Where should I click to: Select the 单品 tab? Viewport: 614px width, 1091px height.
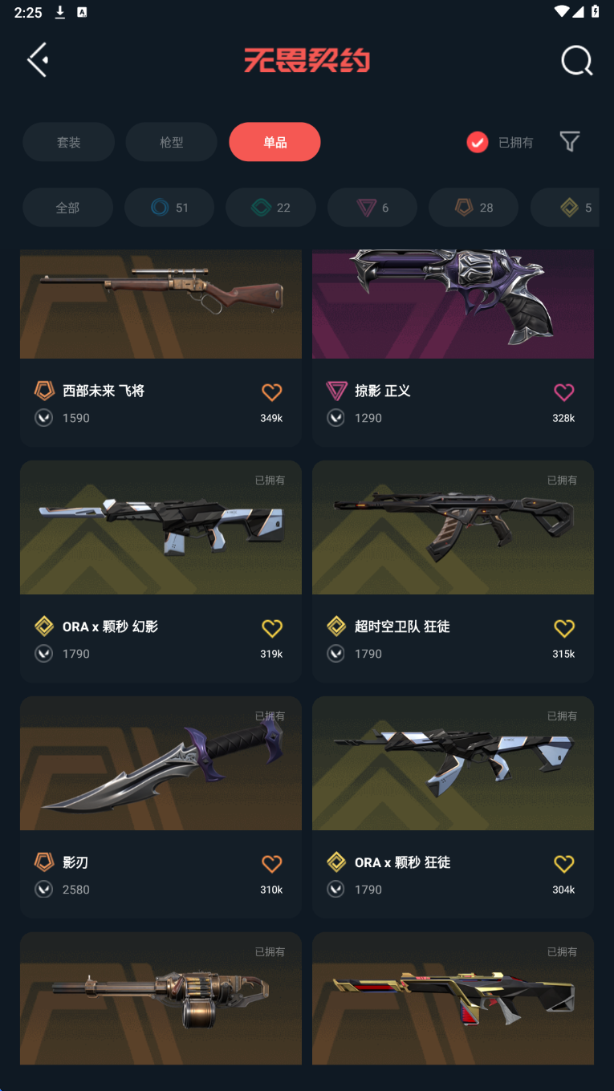click(274, 142)
